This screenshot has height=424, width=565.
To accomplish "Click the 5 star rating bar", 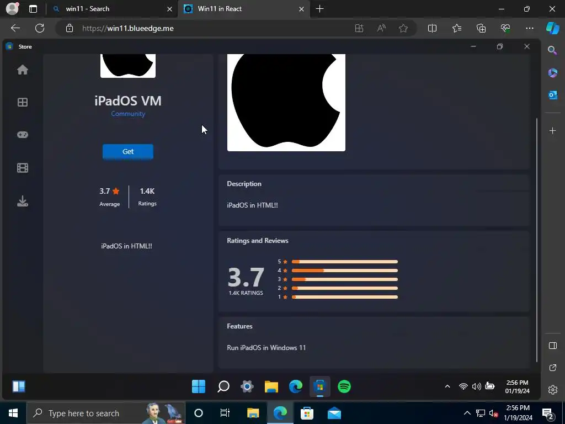I will pos(345,262).
